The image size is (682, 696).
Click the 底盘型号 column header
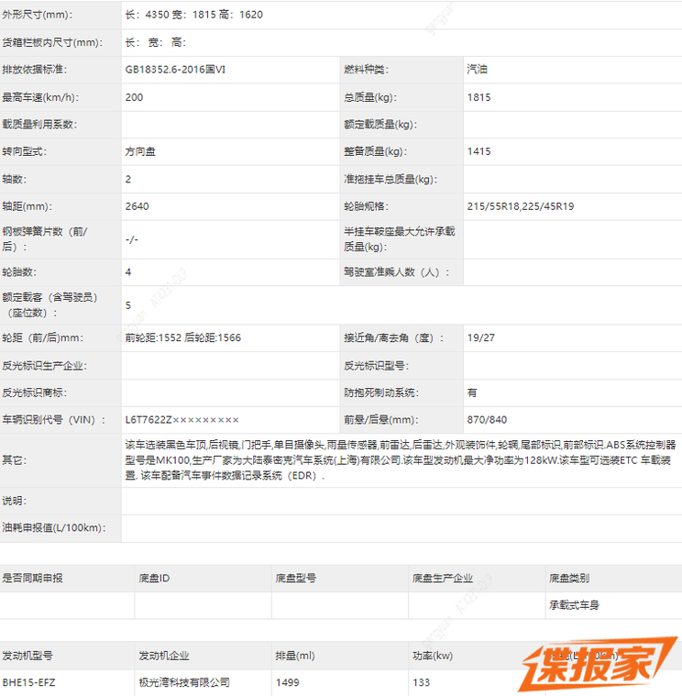296,579
